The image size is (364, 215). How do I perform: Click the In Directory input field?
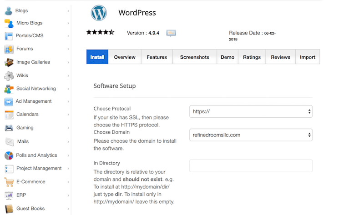(x=251, y=166)
